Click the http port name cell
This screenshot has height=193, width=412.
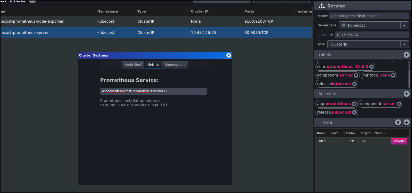pos(322,141)
